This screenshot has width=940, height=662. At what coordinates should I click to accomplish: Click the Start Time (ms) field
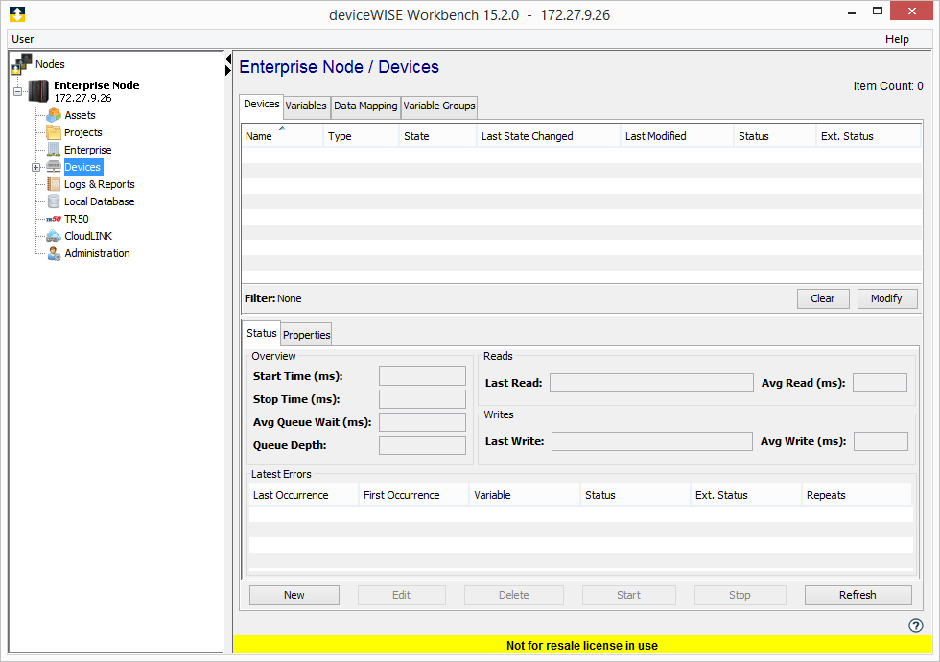pyautogui.click(x=422, y=376)
